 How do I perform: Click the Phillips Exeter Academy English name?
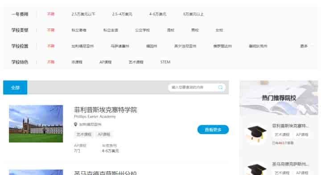(95, 117)
